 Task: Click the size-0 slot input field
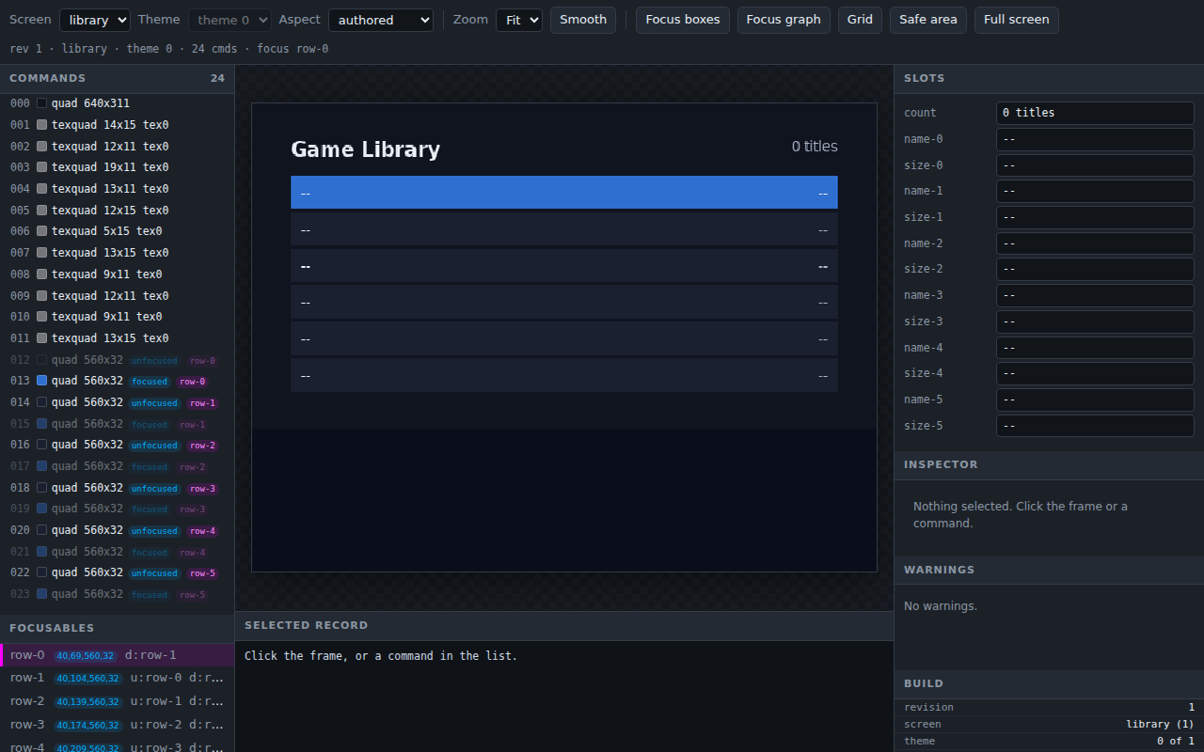(x=1095, y=165)
